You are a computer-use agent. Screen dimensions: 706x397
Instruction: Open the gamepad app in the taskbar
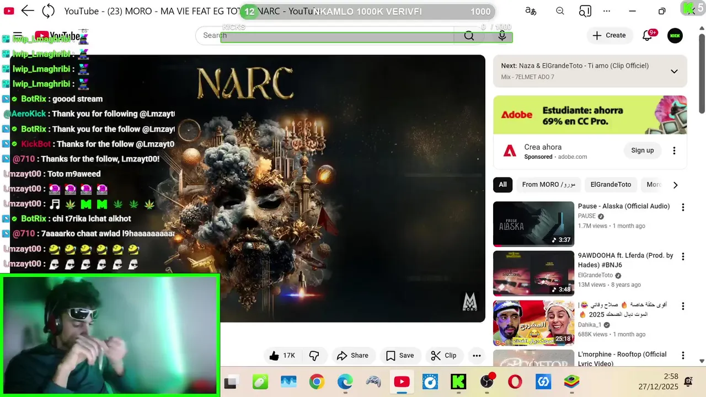[x=373, y=382]
